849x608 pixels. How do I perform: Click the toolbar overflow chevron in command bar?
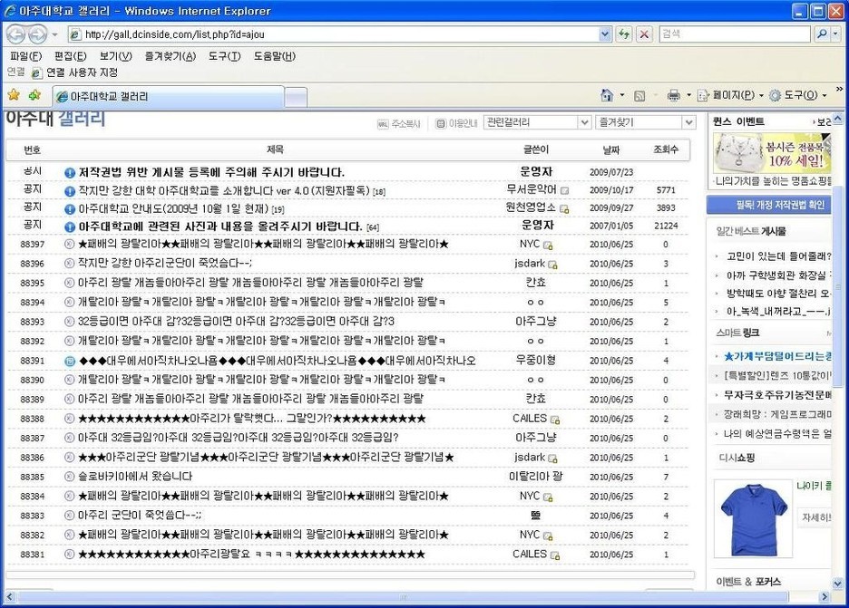pyautogui.click(x=840, y=89)
